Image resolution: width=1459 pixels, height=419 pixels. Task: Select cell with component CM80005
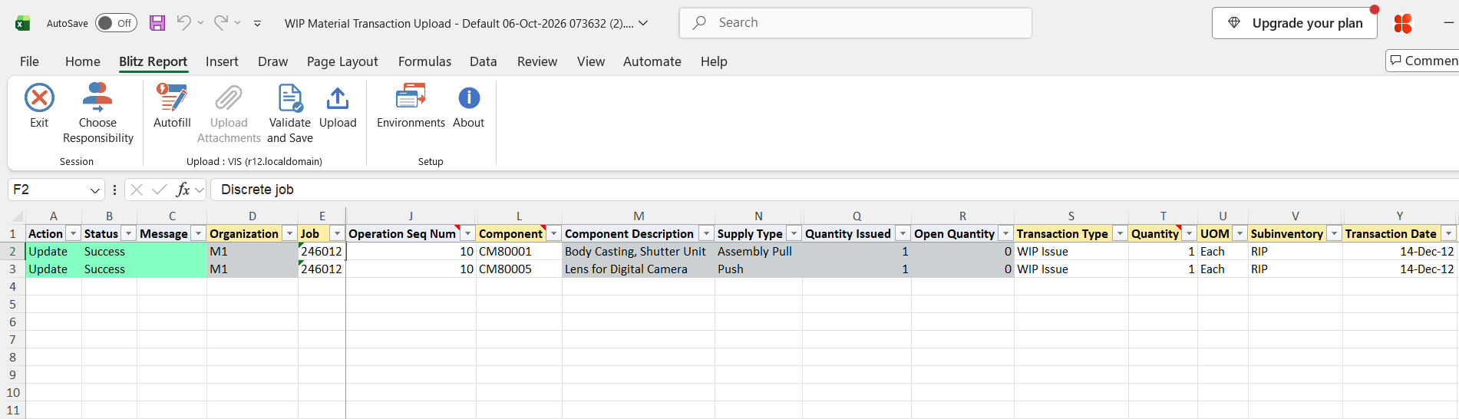(519, 269)
